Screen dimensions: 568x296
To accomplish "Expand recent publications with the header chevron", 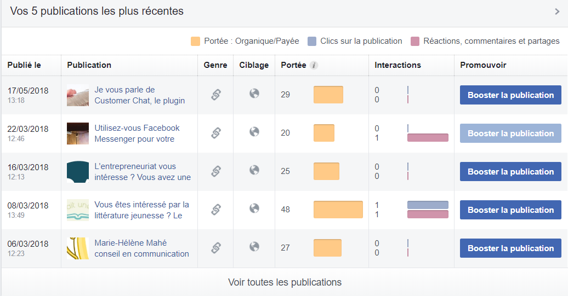I will pyautogui.click(x=557, y=11).
